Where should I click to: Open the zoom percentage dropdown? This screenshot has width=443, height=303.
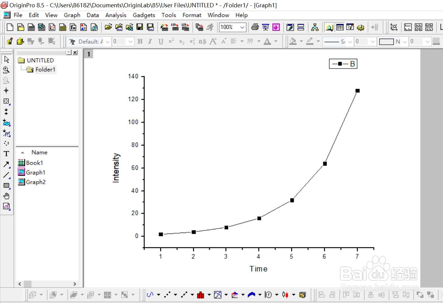(x=242, y=27)
